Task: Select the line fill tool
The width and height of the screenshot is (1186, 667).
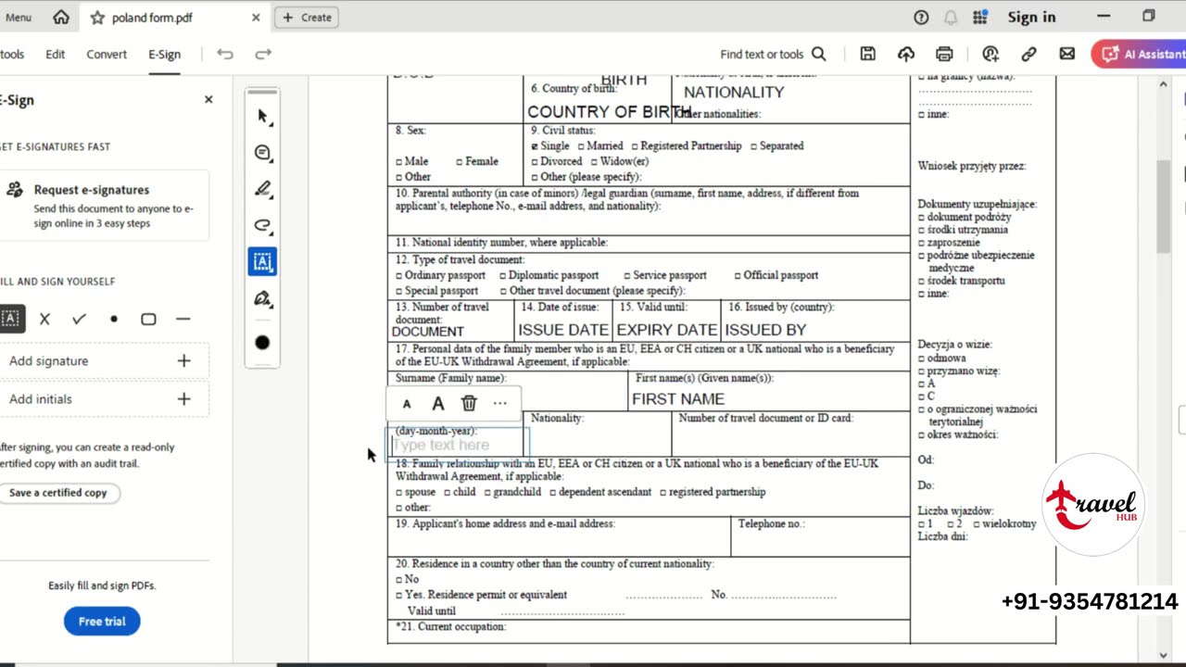Action: 183,319
